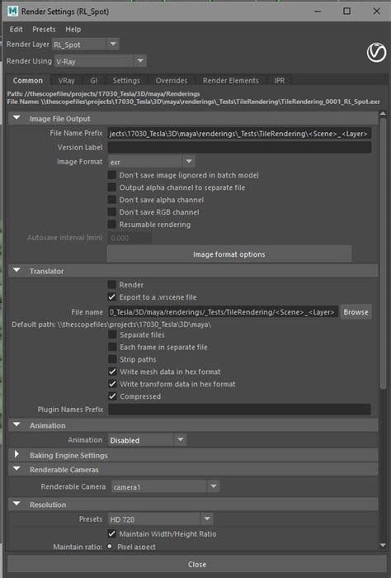Screen dimensions: 391x578
Task: Switch to the IPR tab
Action: point(280,80)
